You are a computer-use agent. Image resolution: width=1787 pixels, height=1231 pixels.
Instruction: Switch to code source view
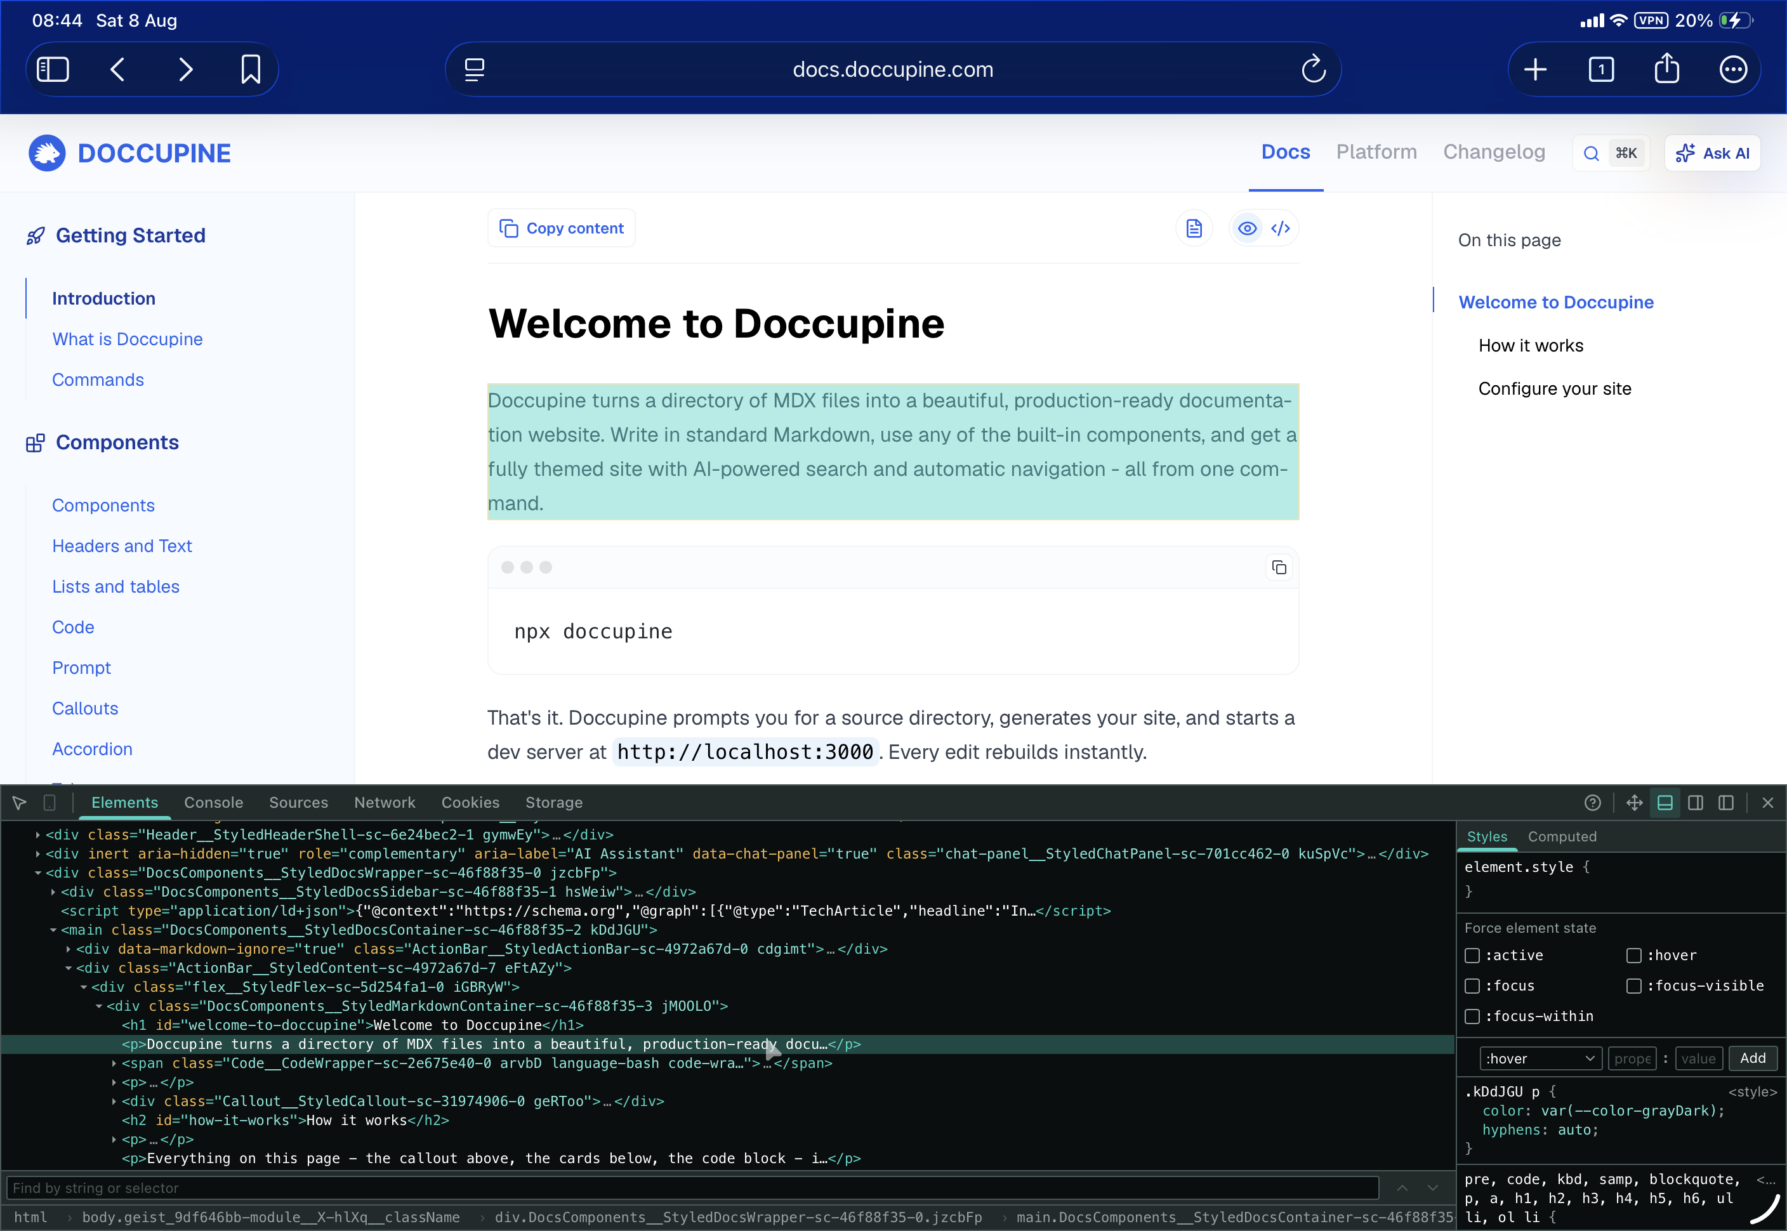pos(1281,228)
